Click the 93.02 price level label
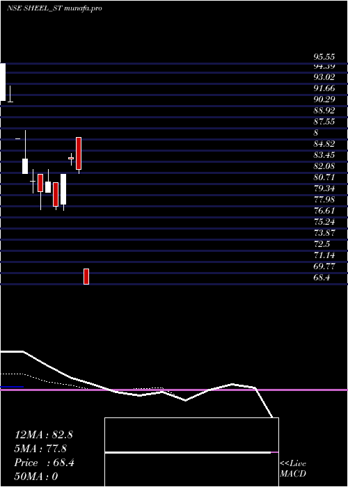This screenshot has width=348, height=487. (324, 77)
